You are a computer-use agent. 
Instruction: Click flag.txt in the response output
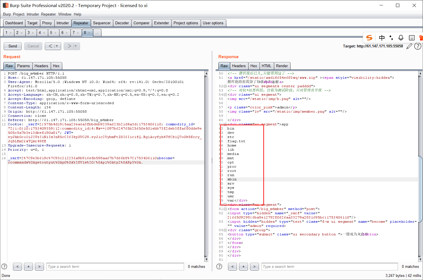(236, 141)
